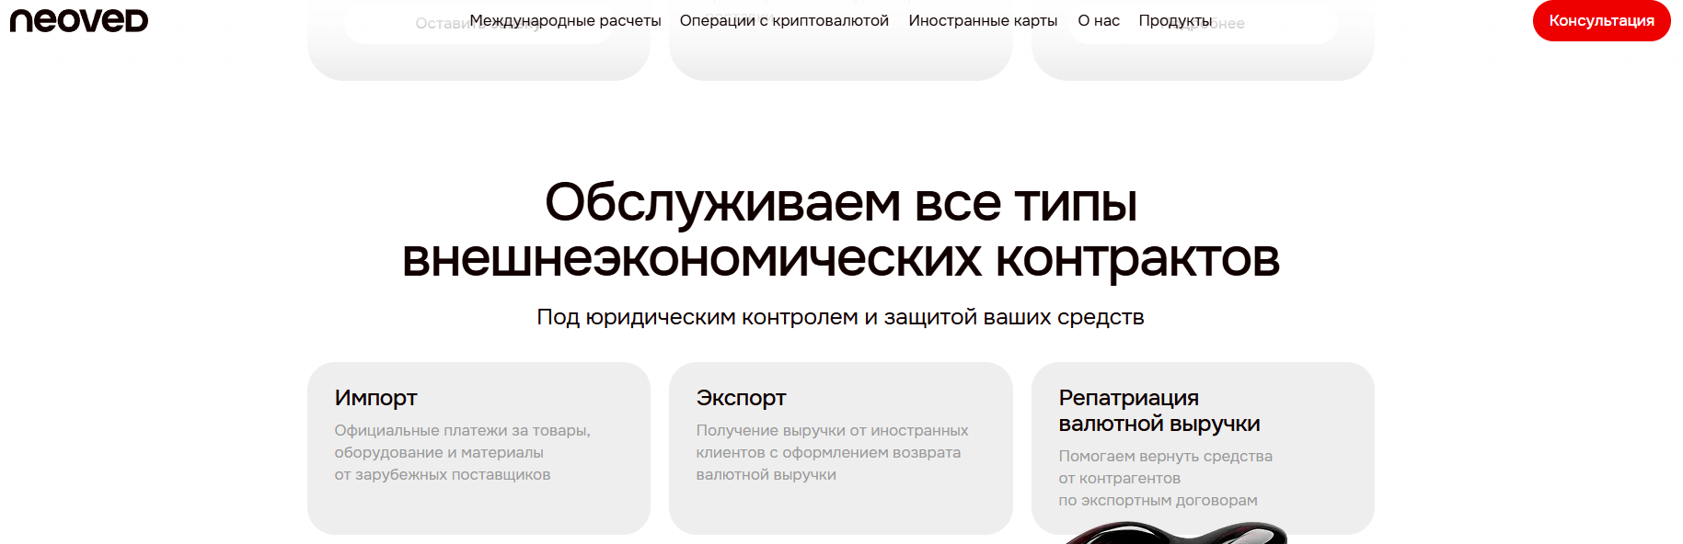Open О нас menu item

click(1099, 20)
